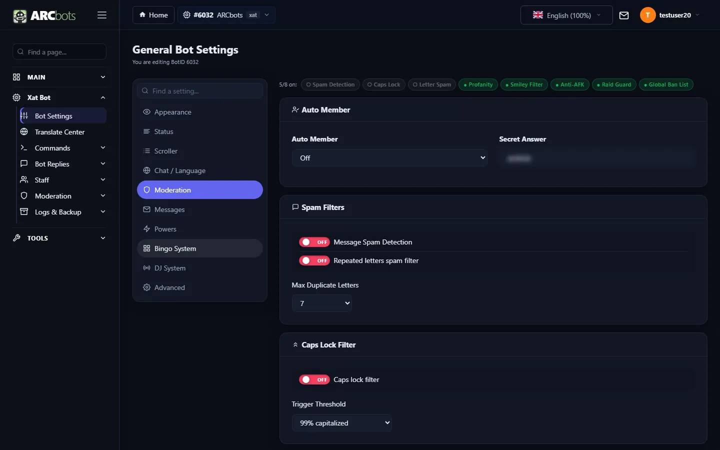Click the Anti-AFK status chip
720x450 pixels.
pos(570,84)
